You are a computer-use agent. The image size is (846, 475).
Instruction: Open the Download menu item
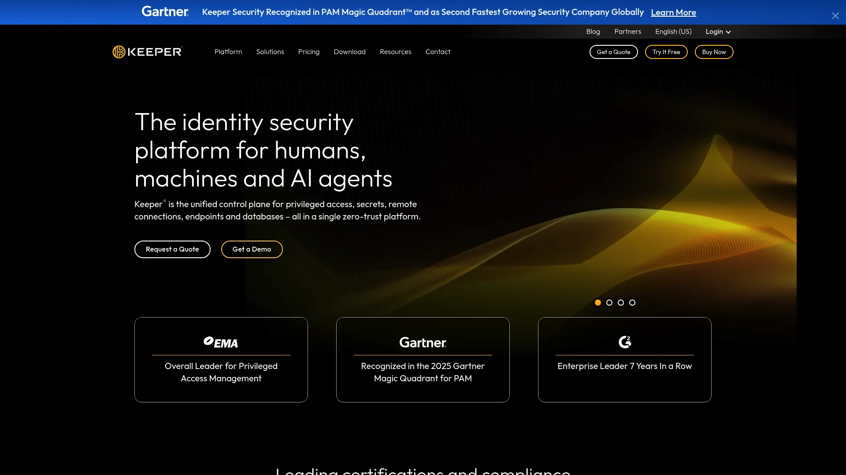point(350,52)
